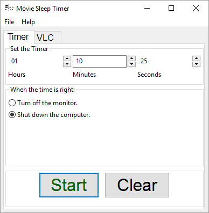Image resolution: width=209 pixels, height=213 pixels.
Task: Click the hours value field
Action: point(36,61)
